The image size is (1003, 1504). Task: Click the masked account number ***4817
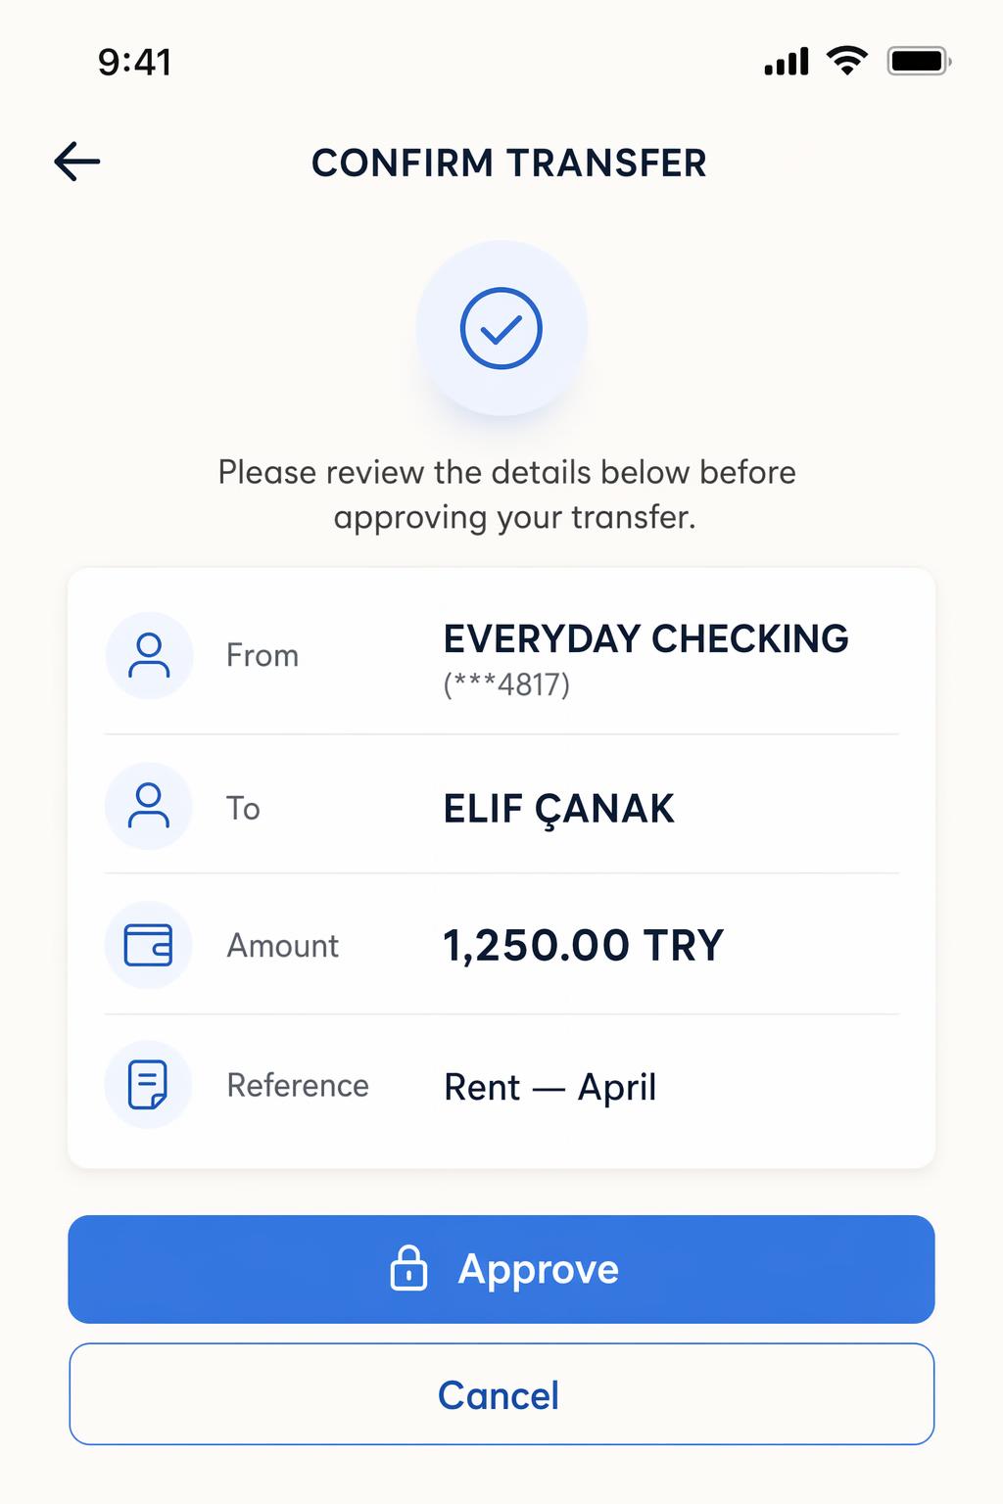(506, 684)
